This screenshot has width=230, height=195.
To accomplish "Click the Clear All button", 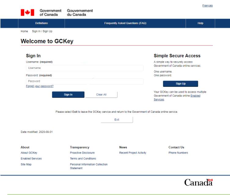I will point(101,94).
